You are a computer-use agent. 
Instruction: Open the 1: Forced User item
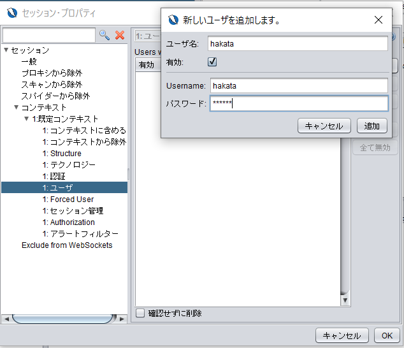(68, 199)
